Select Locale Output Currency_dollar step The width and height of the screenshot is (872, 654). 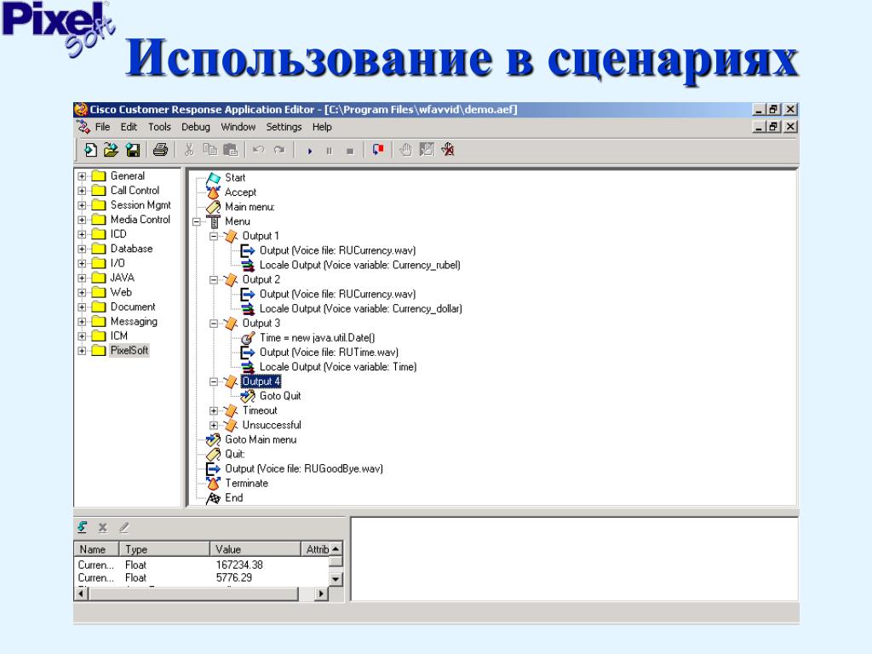(361, 308)
